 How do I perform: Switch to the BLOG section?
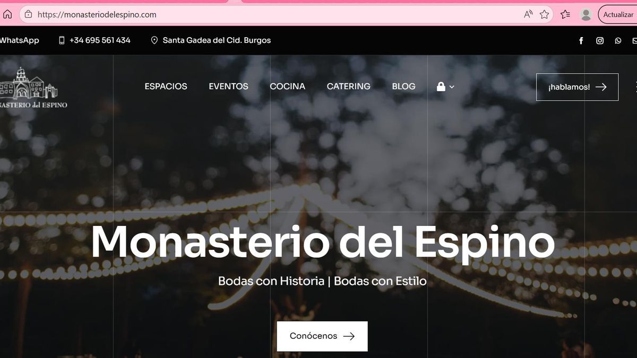pyautogui.click(x=403, y=86)
